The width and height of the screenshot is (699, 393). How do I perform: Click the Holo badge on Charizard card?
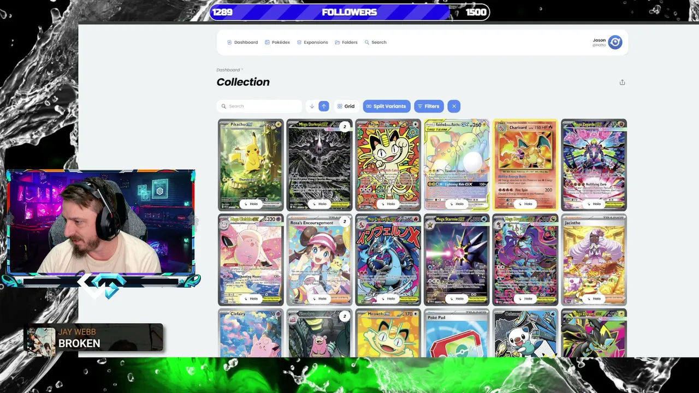(x=525, y=204)
